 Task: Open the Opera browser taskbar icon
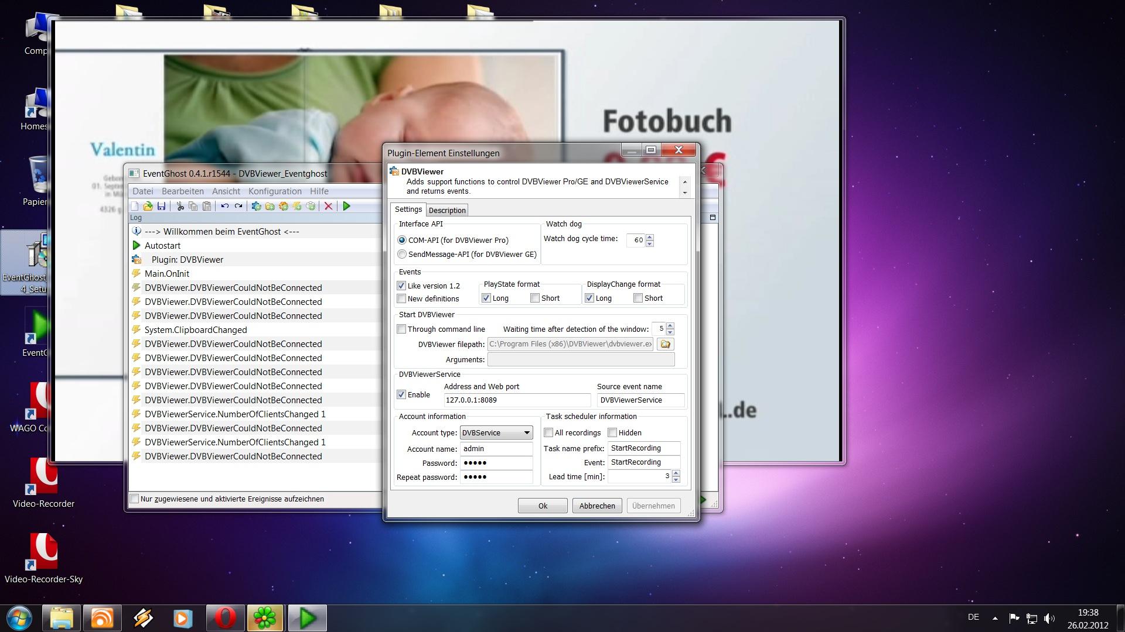click(x=225, y=618)
